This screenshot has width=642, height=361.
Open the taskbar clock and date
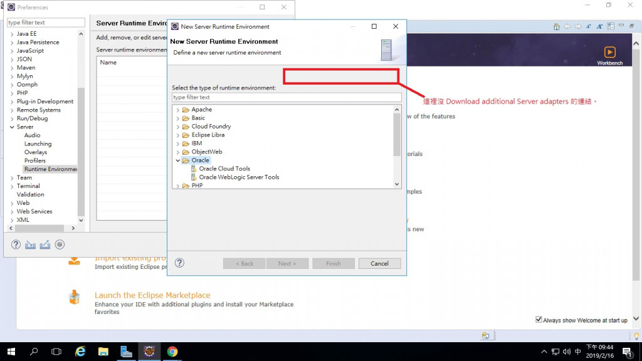pos(599,352)
